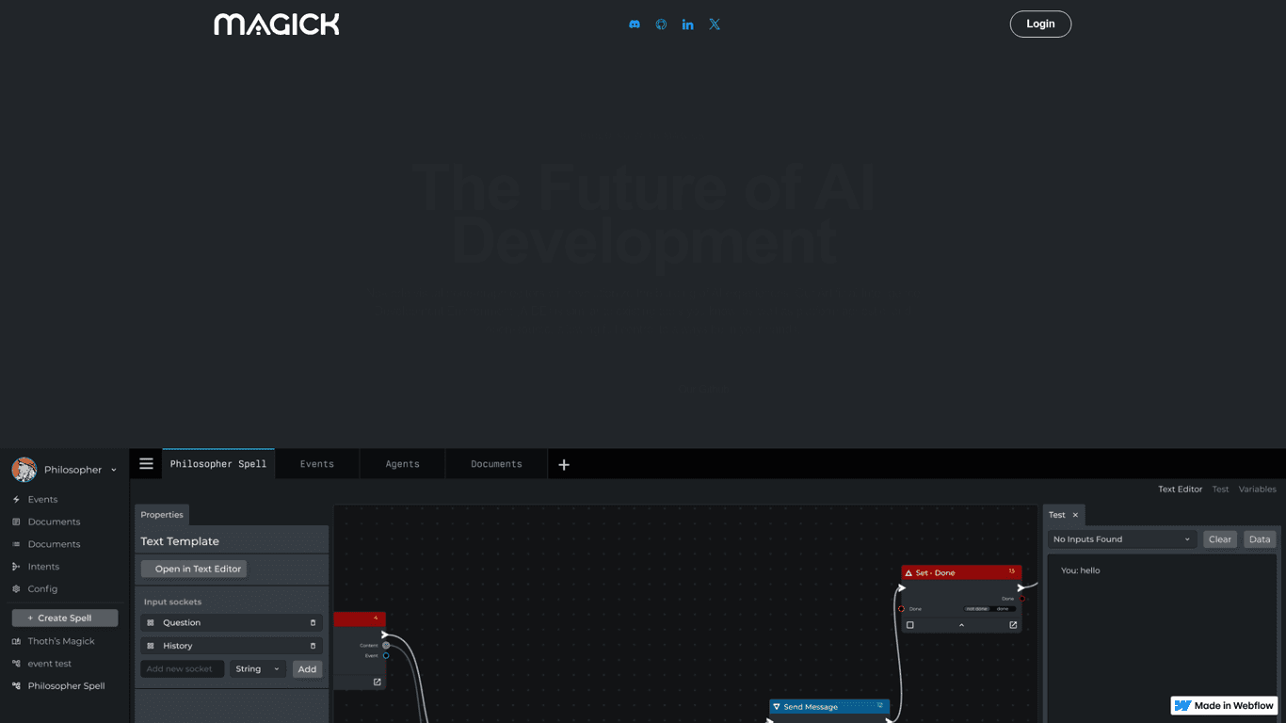The width and height of the screenshot is (1286, 723).
Task: Open the 'No Inputs Found' dropdown
Action: click(1121, 539)
